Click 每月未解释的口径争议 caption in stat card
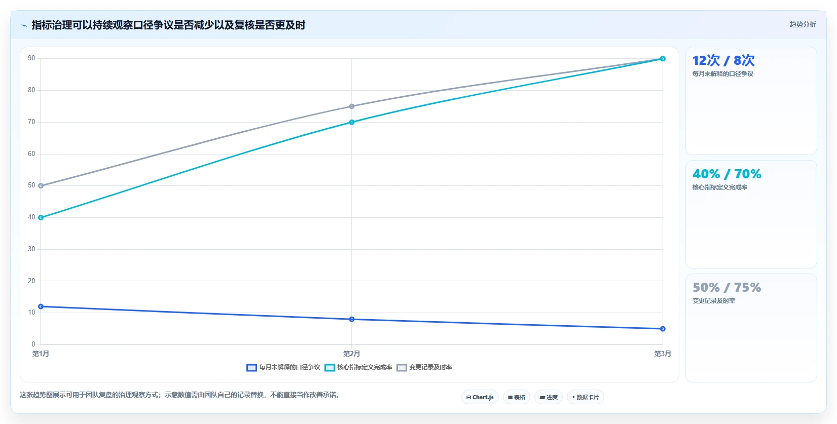837x424 pixels. pos(723,74)
